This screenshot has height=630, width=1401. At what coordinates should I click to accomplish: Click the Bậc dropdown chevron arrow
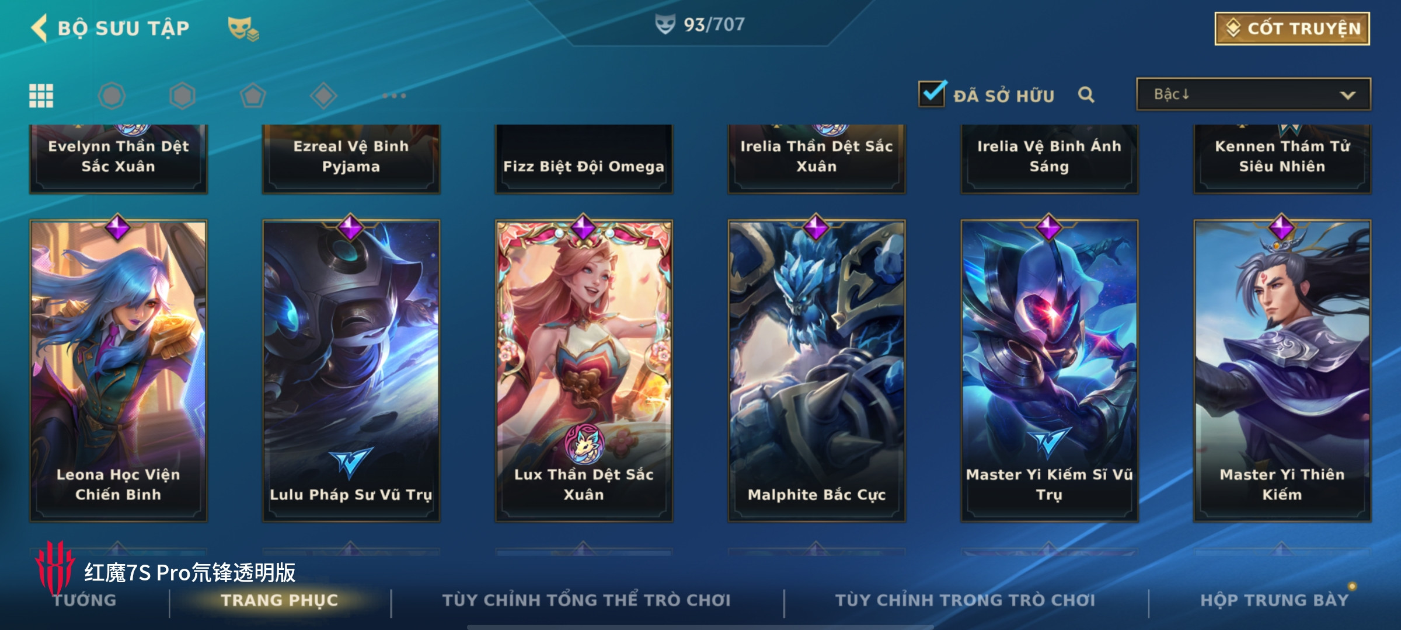pos(1348,96)
